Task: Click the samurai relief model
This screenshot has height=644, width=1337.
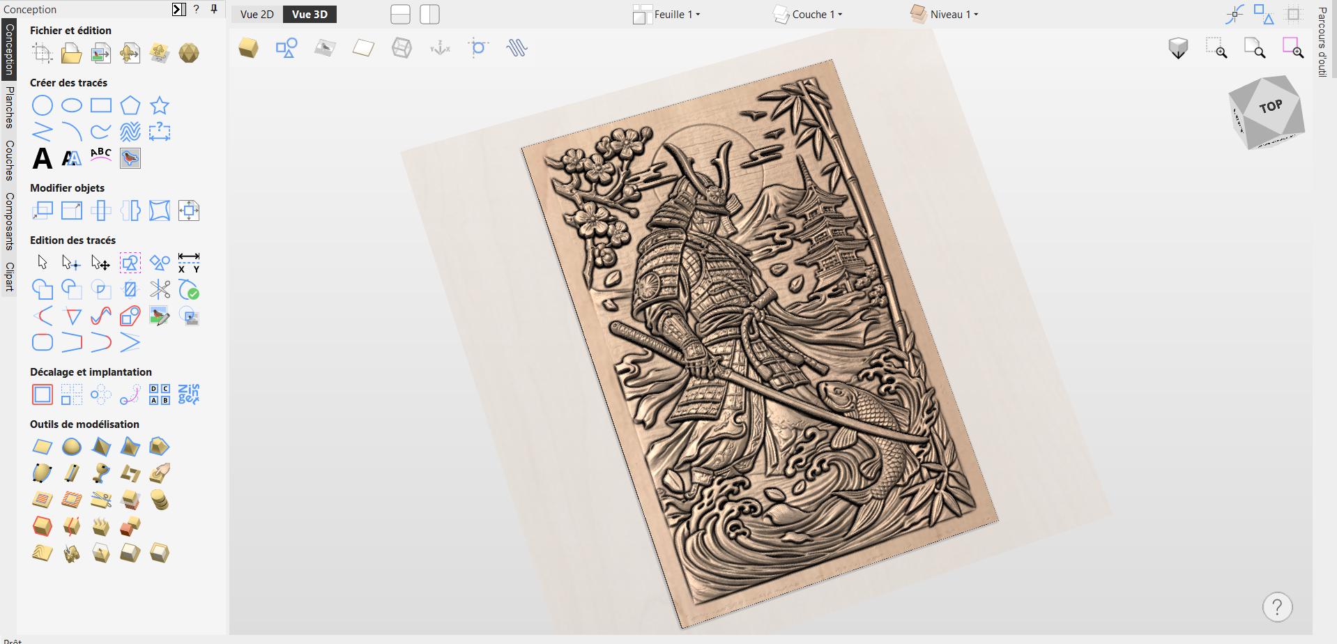Action: tap(760, 345)
